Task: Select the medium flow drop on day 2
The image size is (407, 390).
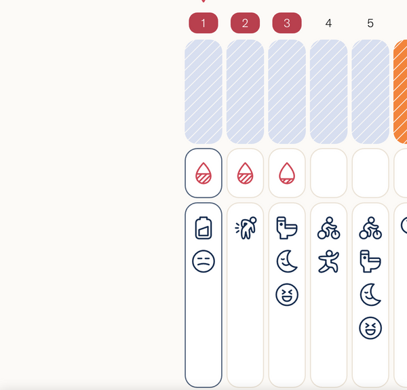Action: point(245,174)
